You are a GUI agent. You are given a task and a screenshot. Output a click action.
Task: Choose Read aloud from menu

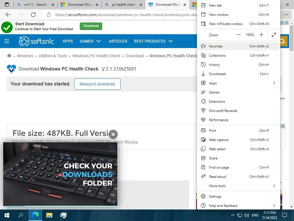239,177
